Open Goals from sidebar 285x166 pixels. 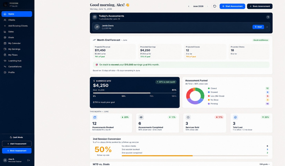(x=17, y=37)
